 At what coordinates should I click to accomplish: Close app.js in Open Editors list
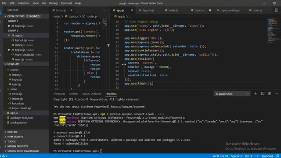[9, 36]
